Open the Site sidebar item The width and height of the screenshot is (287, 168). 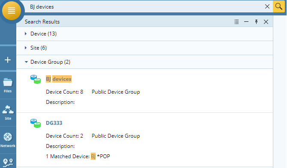[x=8, y=113]
